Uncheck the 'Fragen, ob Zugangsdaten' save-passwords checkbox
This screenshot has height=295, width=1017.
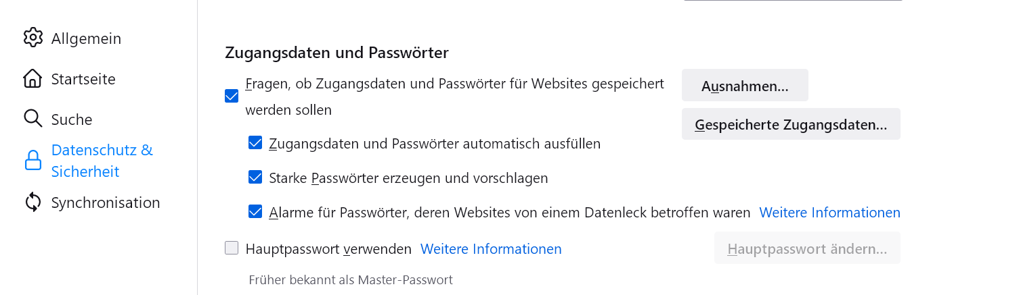pos(232,96)
